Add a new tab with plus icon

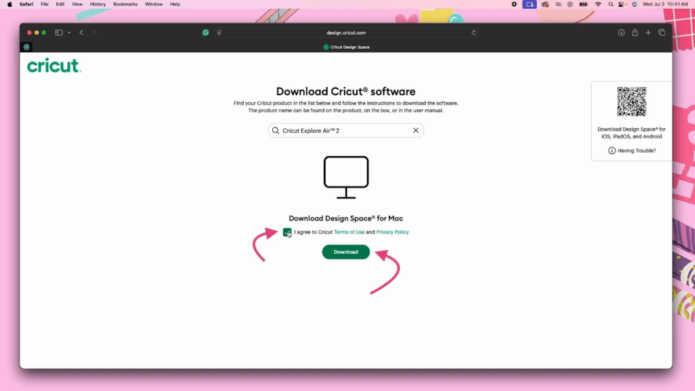(x=648, y=33)
